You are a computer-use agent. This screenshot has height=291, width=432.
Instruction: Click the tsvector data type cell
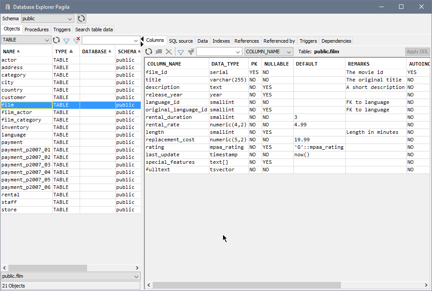coord(229,169)
